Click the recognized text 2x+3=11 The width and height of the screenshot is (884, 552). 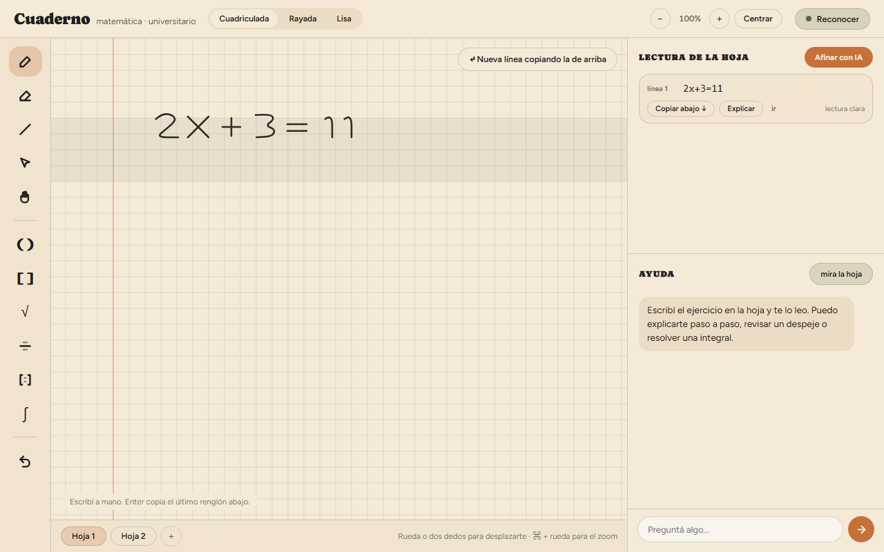[x=702, y=88]
